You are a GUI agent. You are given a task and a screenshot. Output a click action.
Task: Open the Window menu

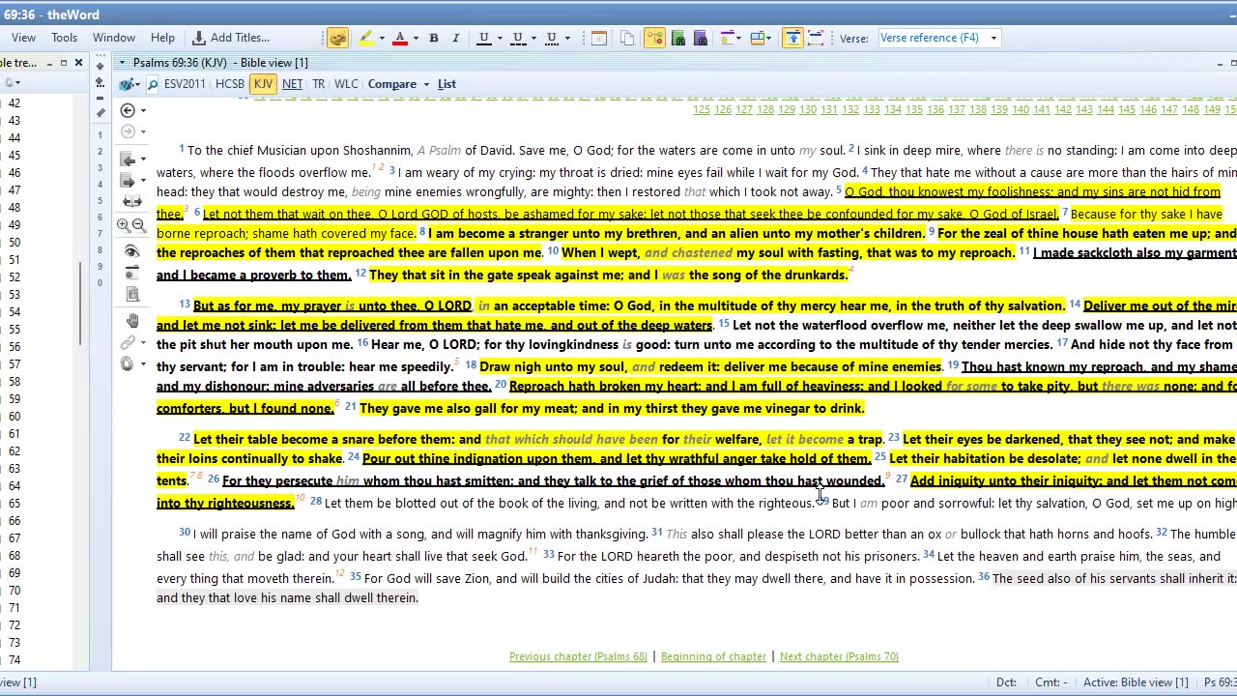(114, 38)
